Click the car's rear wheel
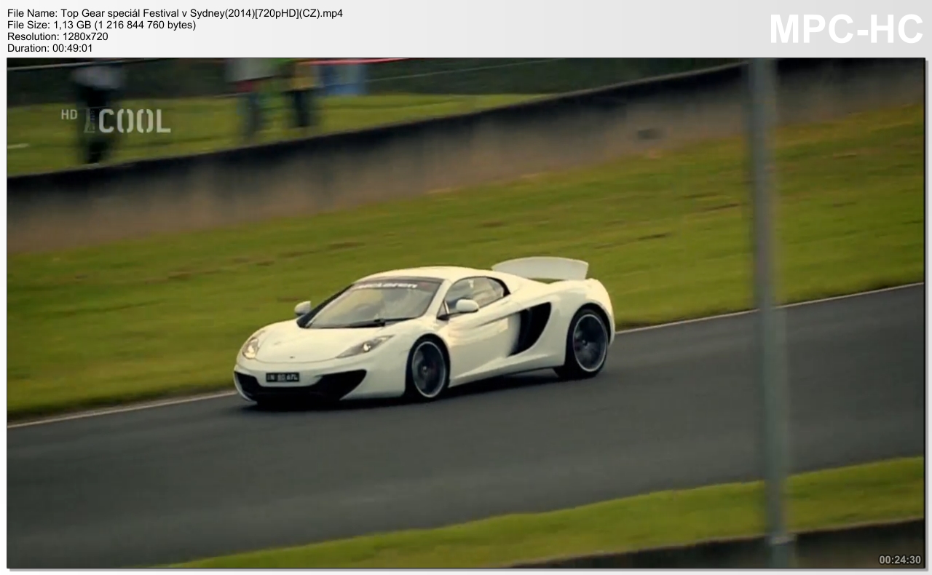 pyautogui.click(x=585, y=342)
